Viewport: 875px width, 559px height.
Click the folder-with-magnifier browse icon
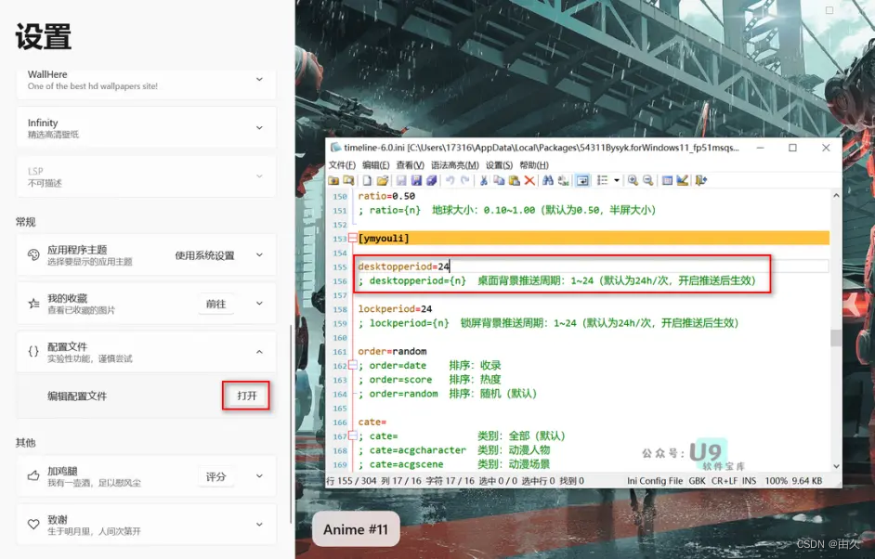point(348,180)
